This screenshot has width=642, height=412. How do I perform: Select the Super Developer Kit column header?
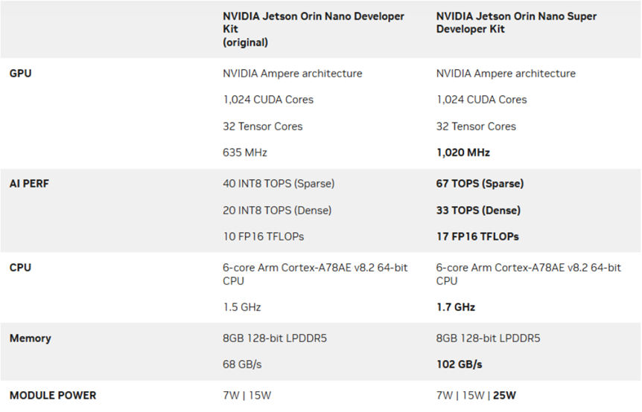pos(516,22)
